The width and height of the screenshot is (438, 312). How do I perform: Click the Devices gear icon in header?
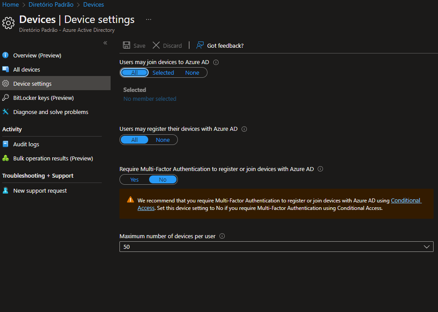(8, 23)
